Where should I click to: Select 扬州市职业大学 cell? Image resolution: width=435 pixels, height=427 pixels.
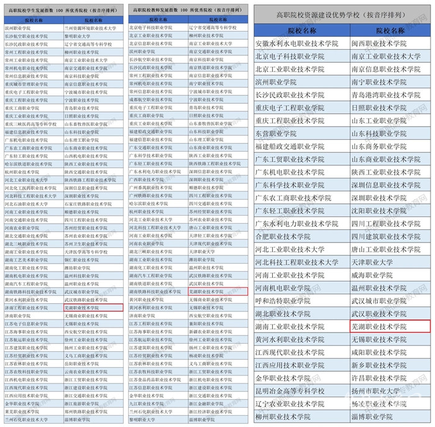coord(390,391)
